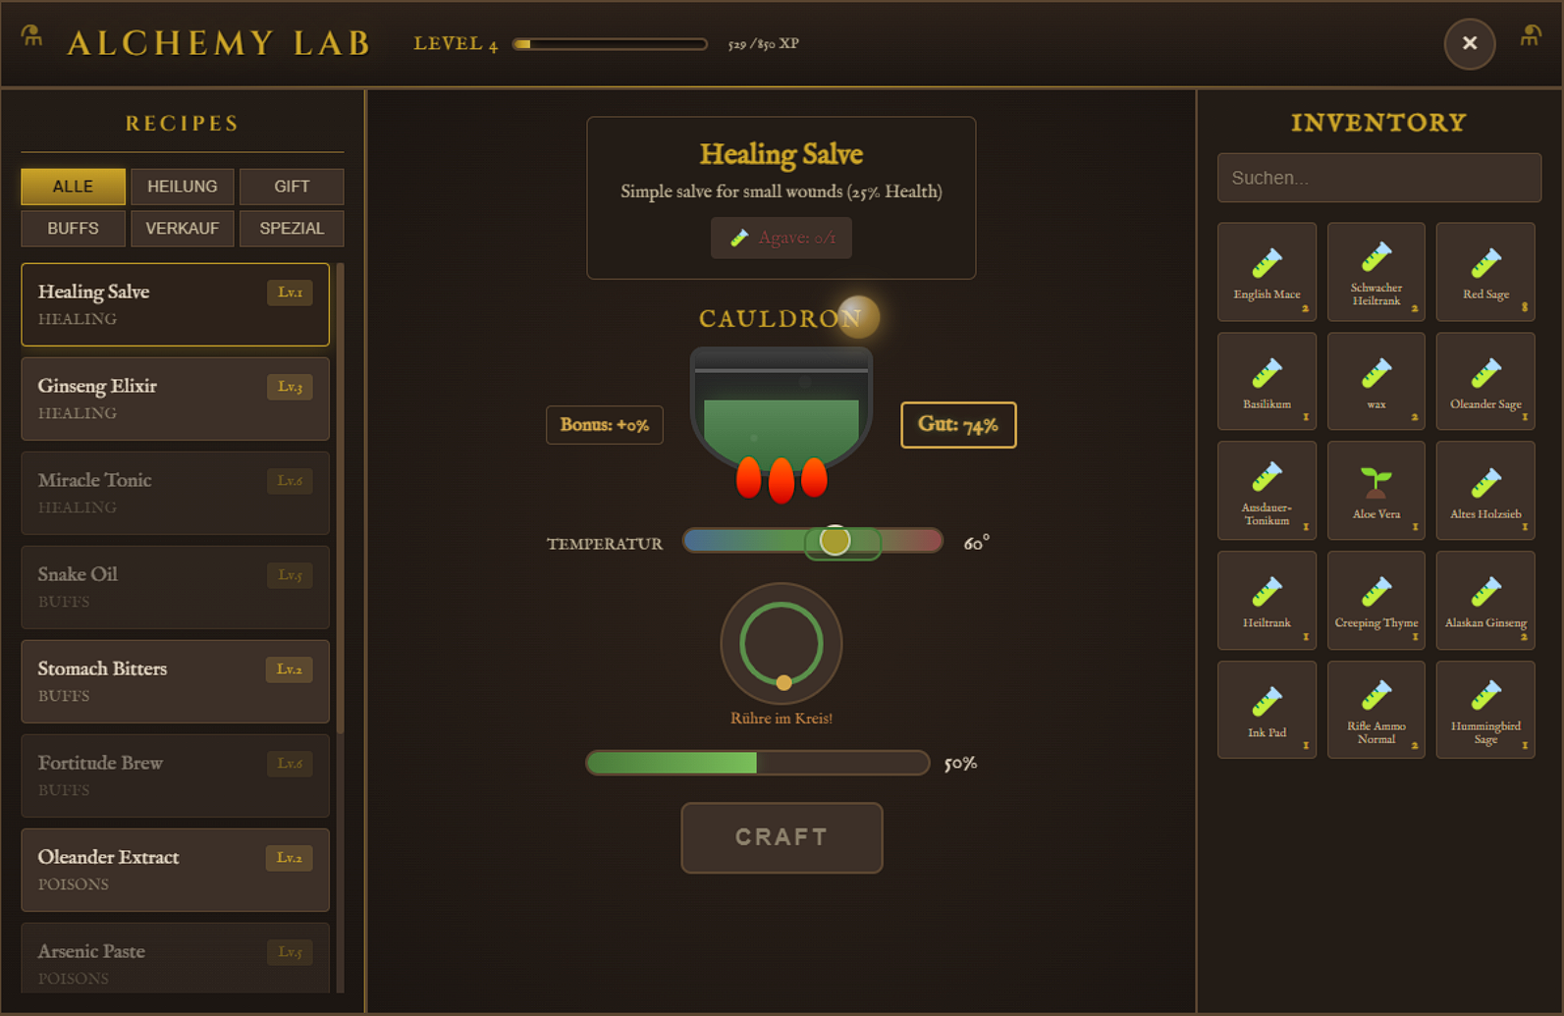This screenshot has height=1016, width=1564.
Task: Select the Ausdauer-Tonikum item
Action: (1267, 491)
